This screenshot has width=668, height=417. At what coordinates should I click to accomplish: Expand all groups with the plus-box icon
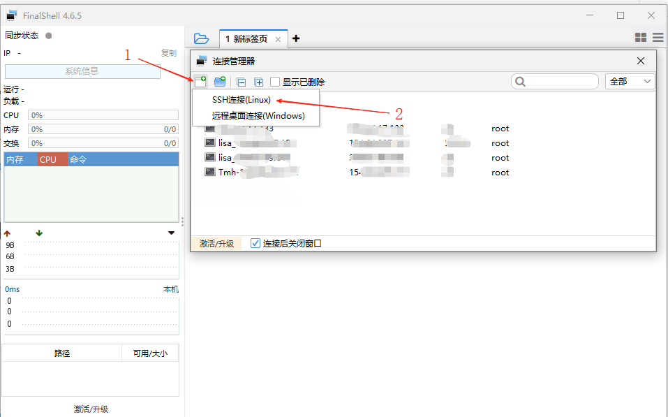coord(258,82)
